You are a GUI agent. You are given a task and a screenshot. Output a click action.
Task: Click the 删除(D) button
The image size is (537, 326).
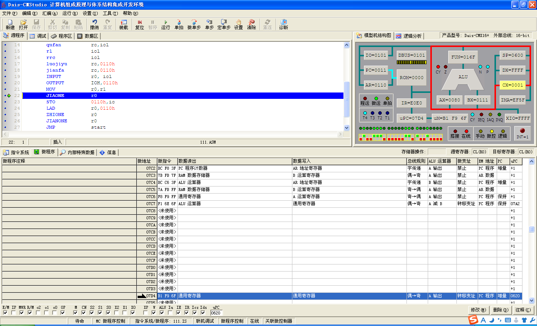pos(500,310)
